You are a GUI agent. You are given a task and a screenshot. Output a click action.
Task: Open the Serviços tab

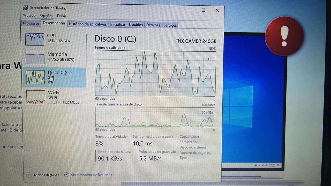click(x=170, y=25)
